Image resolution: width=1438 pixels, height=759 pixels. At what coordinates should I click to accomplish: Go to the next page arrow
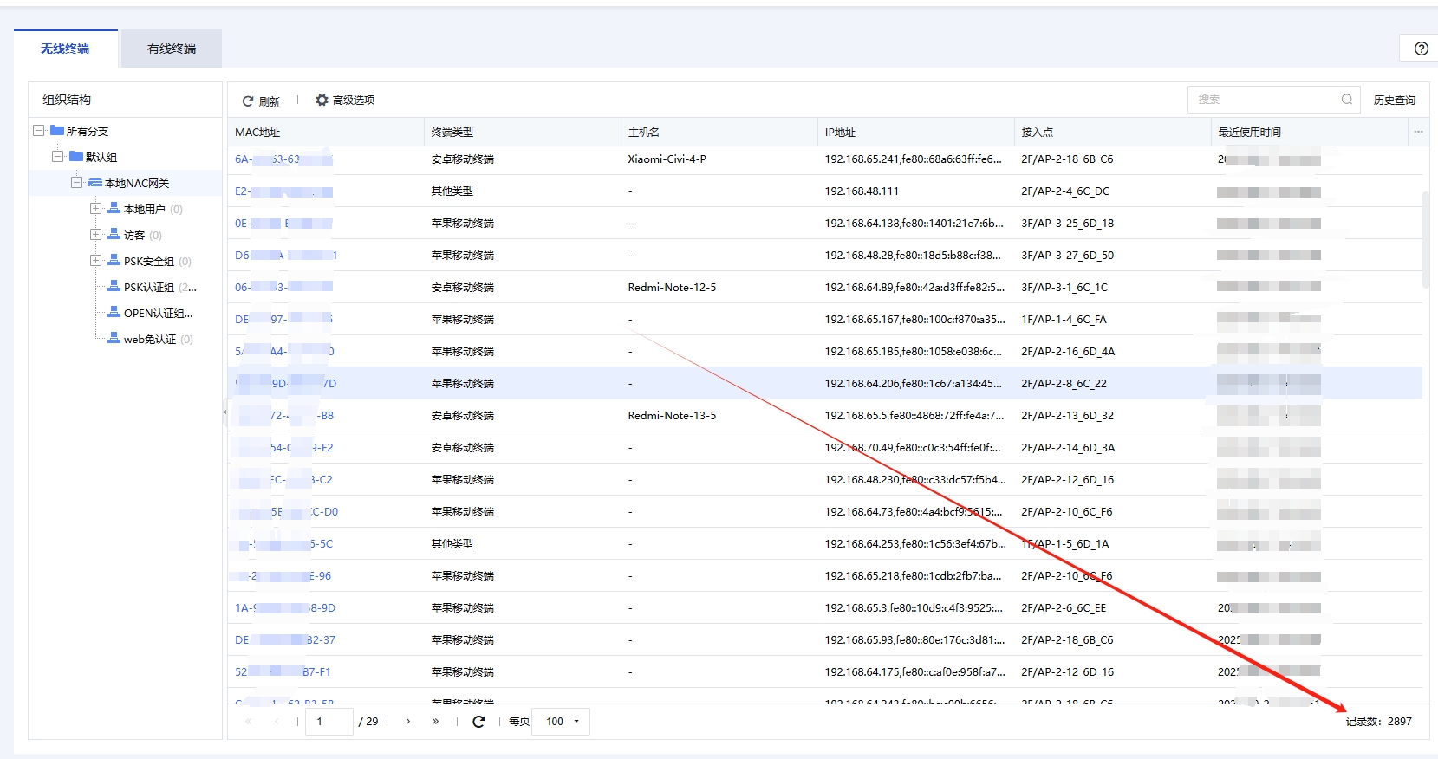408,721
